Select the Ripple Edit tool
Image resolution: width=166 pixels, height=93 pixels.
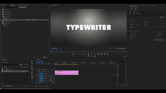click(32, 66)
